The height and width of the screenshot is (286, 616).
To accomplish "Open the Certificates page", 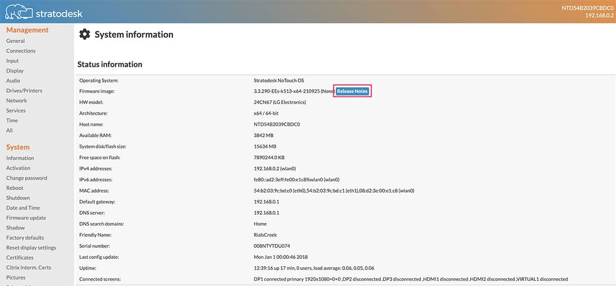I will pyautogui.click(x=20, y=257).
